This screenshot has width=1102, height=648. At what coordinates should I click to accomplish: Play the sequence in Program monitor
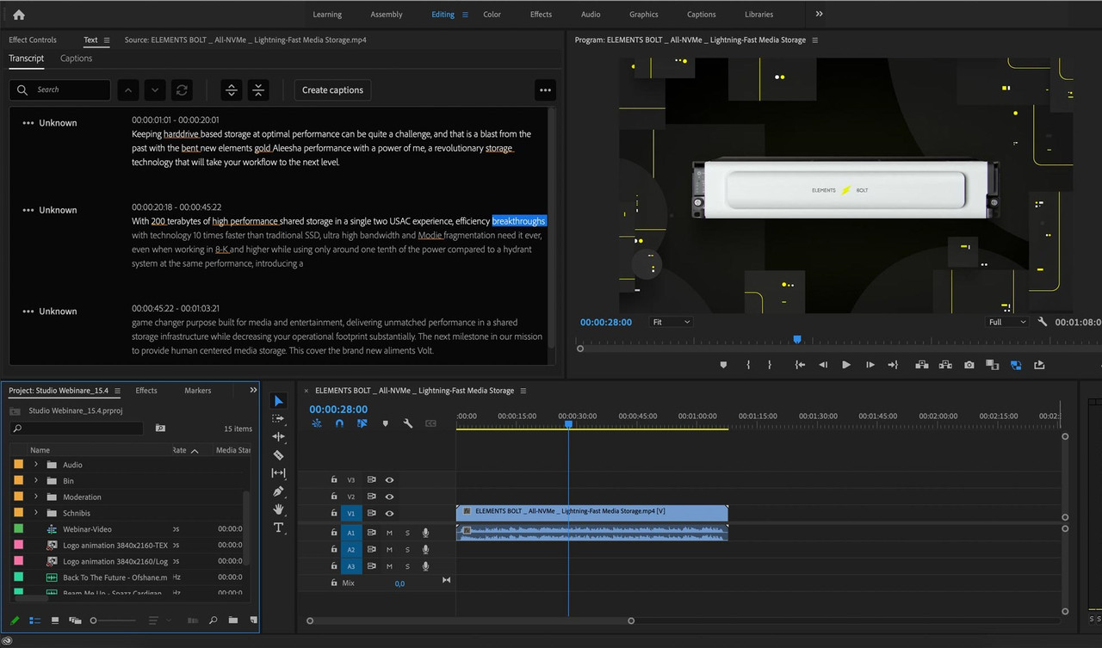(x=846, y=365)
